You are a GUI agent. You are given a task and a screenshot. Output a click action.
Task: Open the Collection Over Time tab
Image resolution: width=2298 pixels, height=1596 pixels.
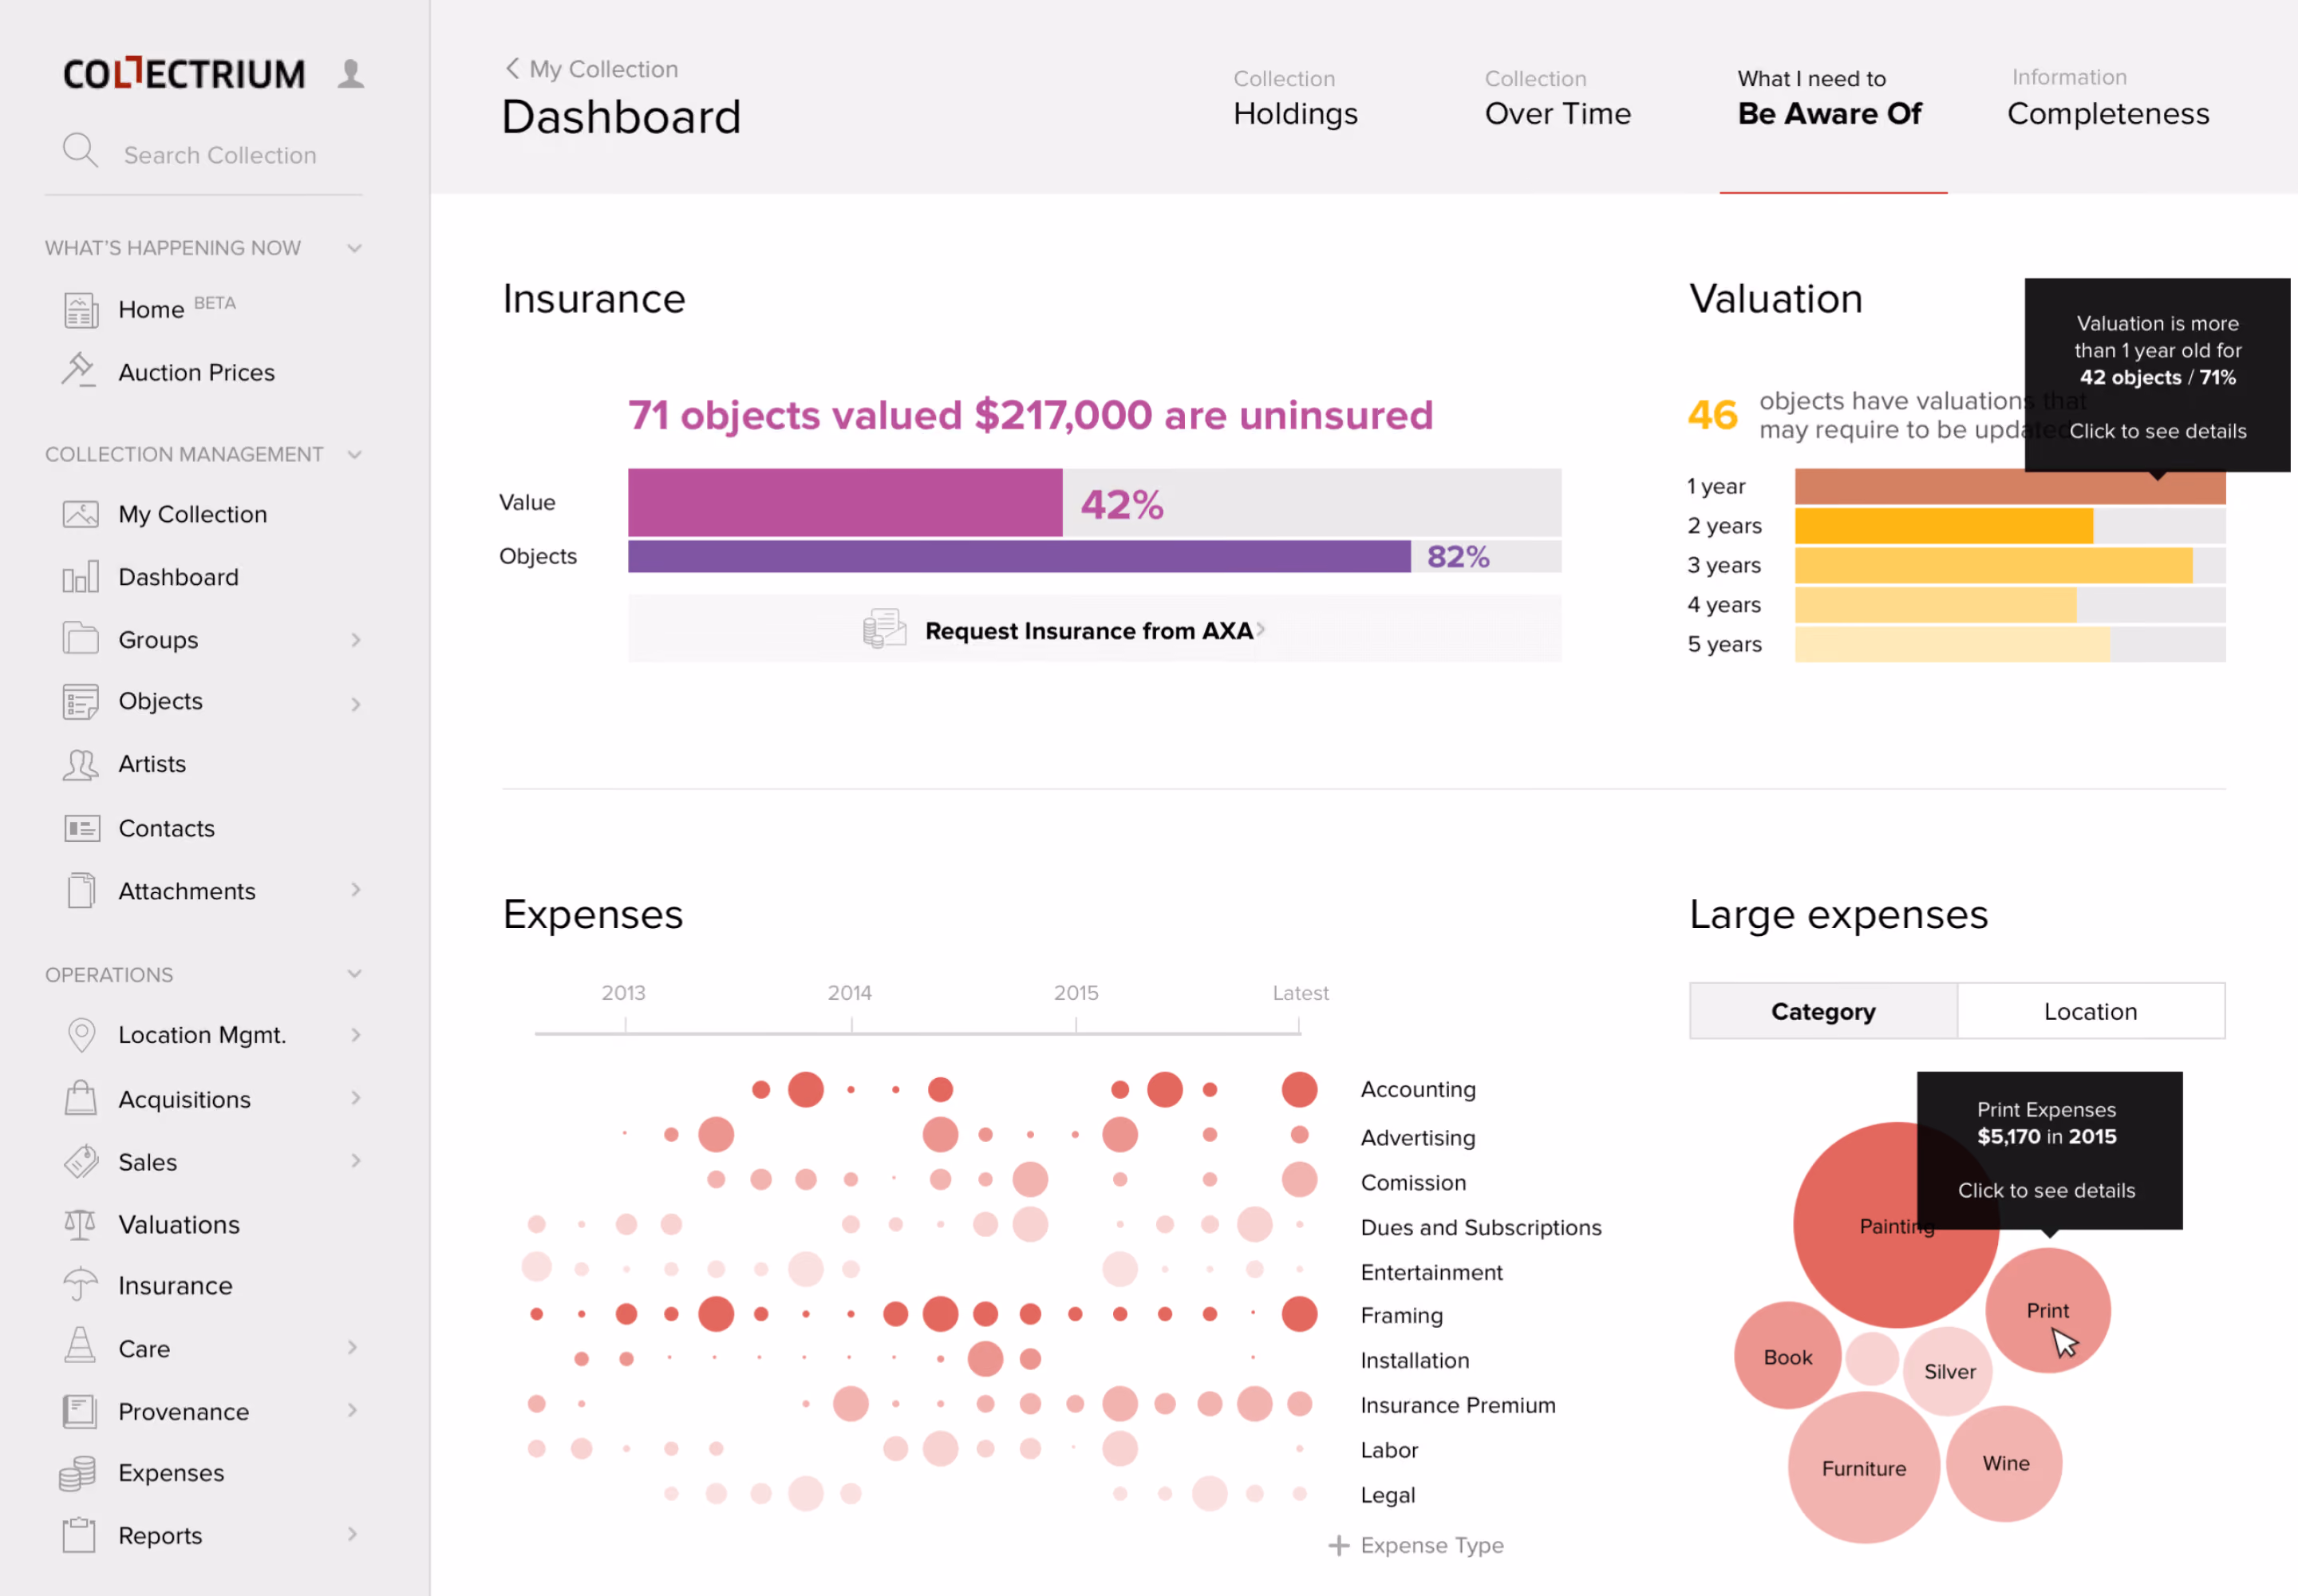[1557, 98]
